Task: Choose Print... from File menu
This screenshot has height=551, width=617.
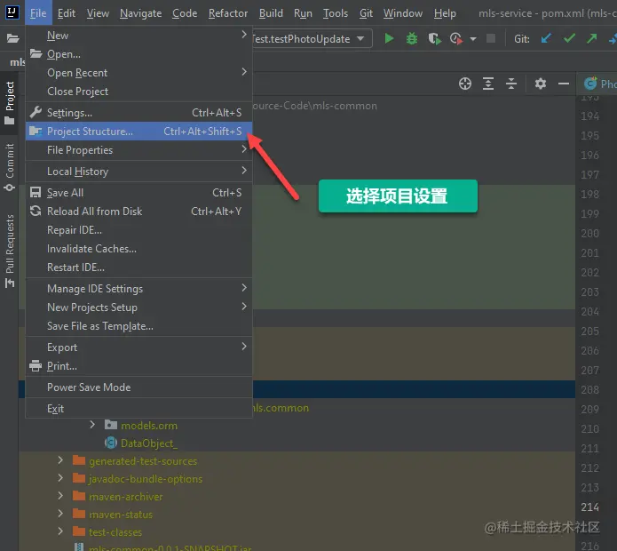Action: coord(138,366)
